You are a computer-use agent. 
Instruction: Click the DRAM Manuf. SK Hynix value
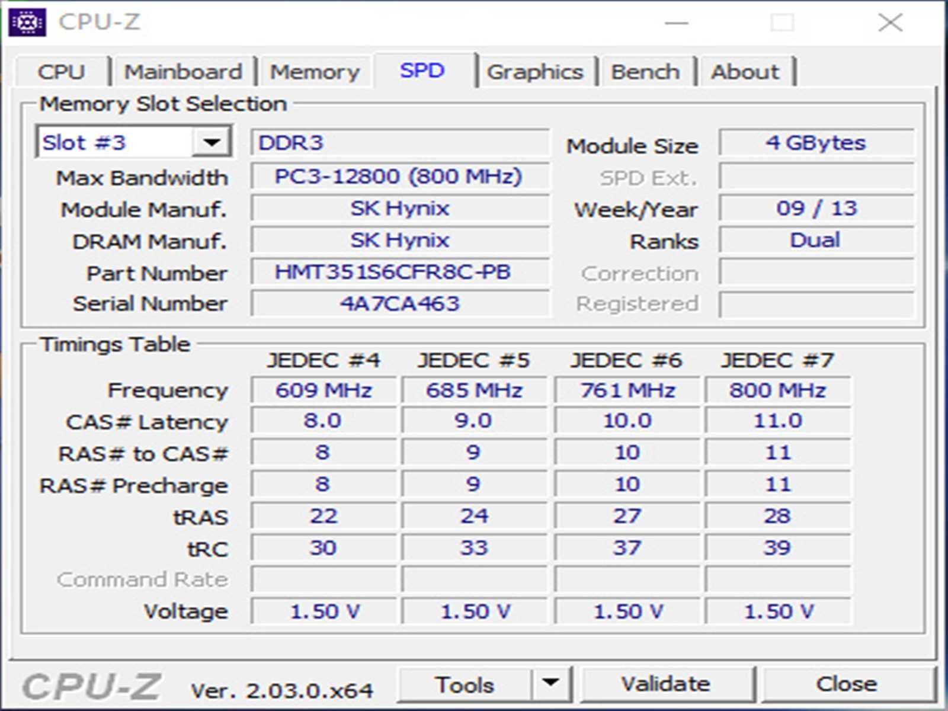(x=399, y=240)
